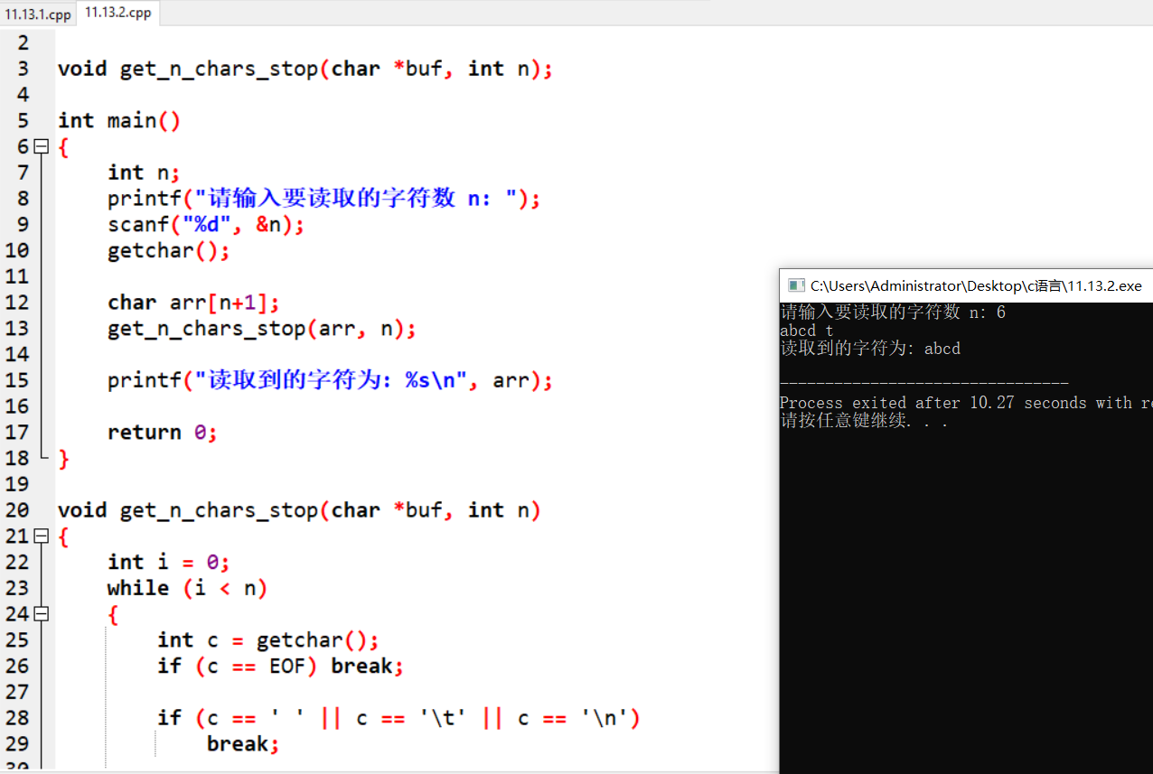1153x774 pixels.
Task: Click the getchar(); call on line 10
Action: click(169, 251)
